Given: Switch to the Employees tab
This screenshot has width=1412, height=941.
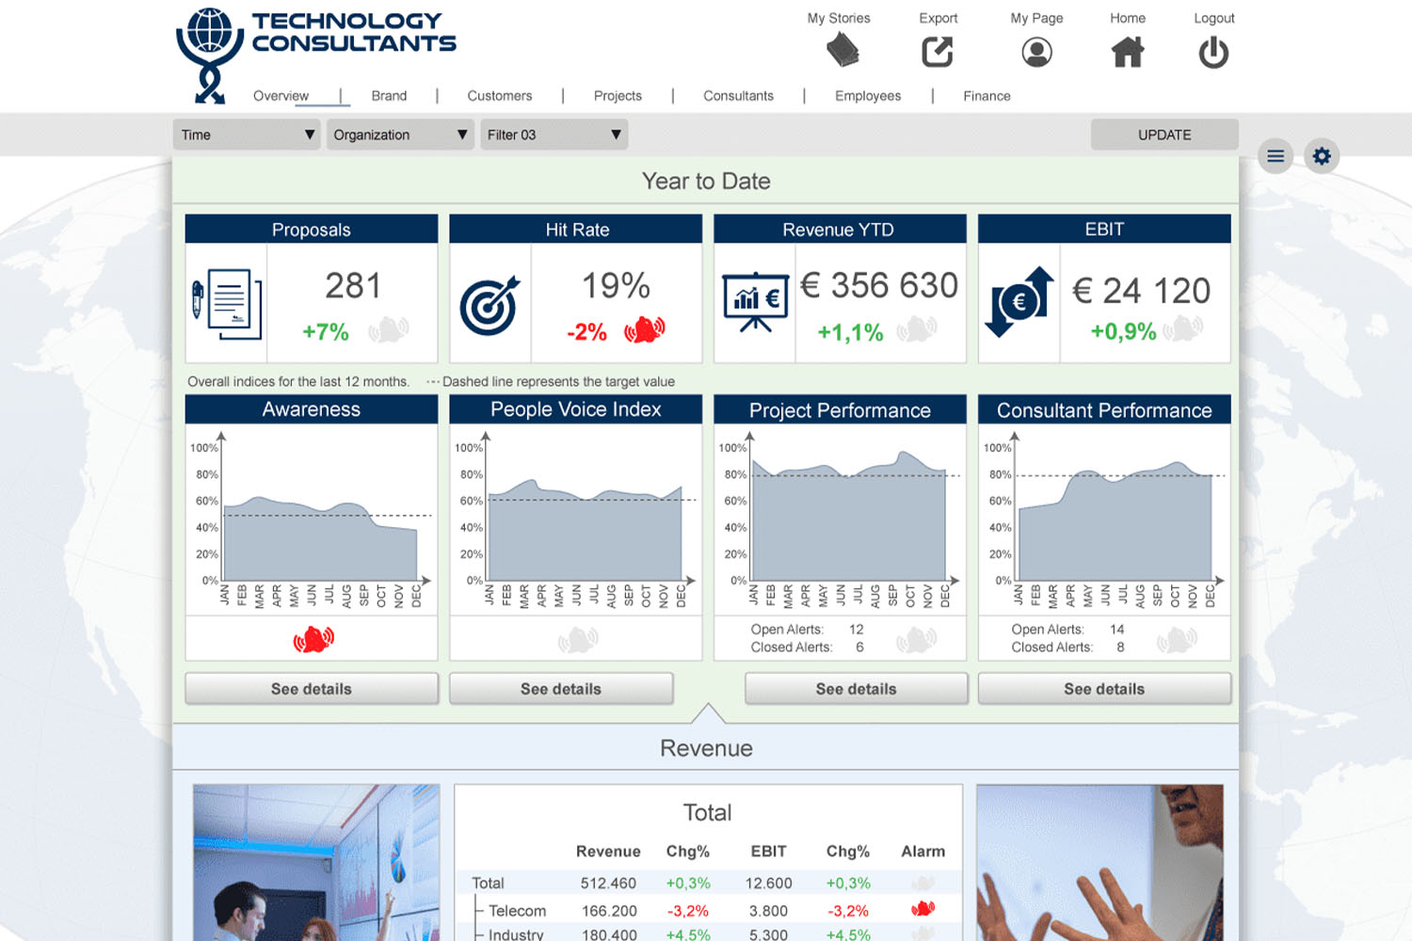Looking at the screenshot, I should (868, 96).
